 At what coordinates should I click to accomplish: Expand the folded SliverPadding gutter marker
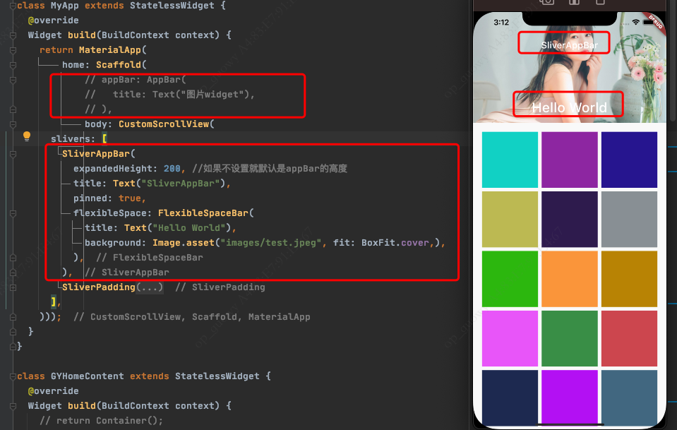coord(13,287)
